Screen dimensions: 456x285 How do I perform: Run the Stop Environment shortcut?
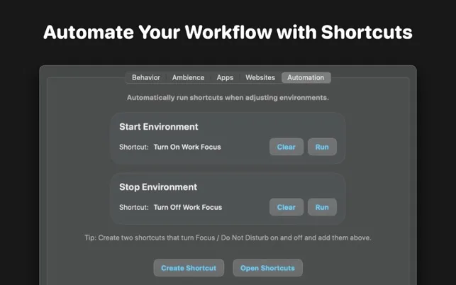click(322, 207)
